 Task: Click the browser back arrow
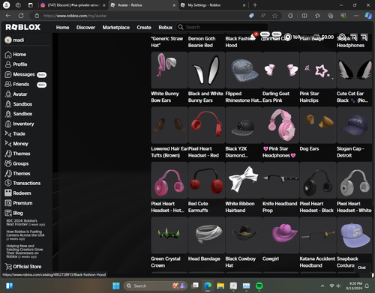(8, 16)
